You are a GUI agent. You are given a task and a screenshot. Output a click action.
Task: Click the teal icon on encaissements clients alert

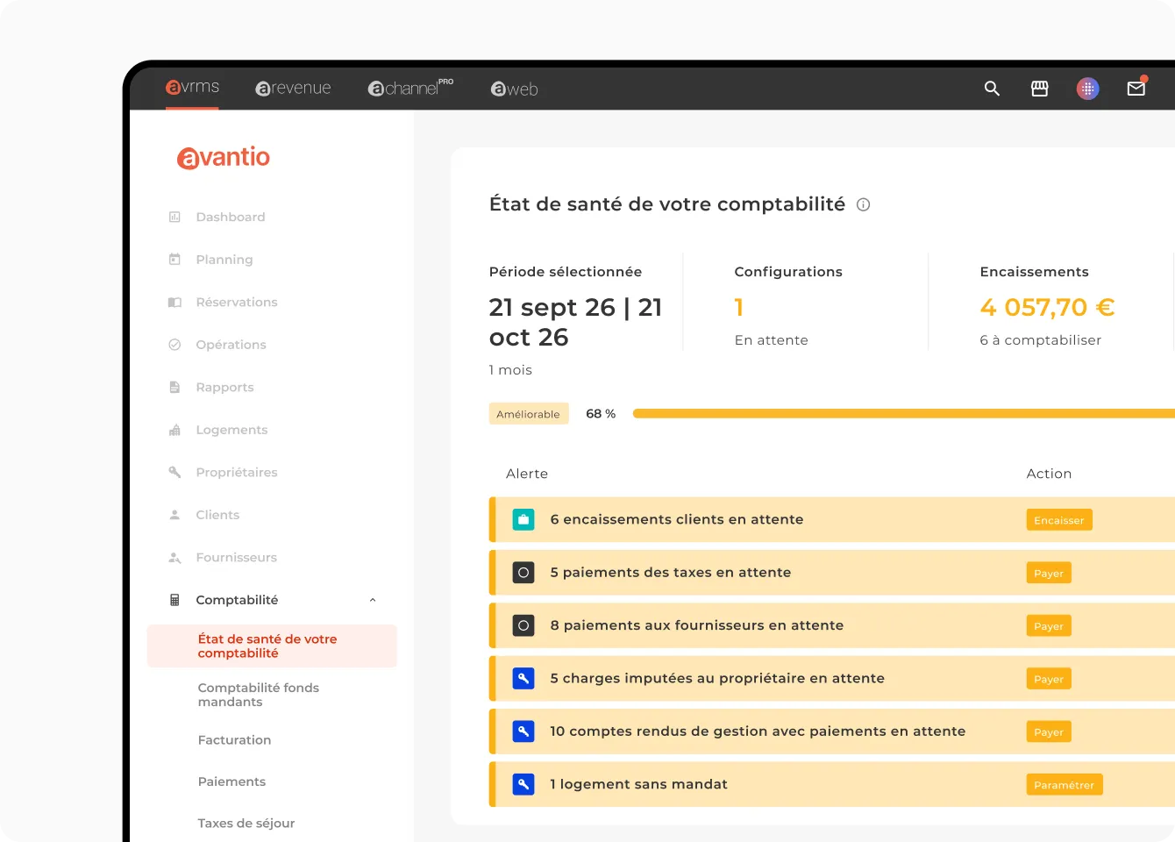(x=523, y=519)
